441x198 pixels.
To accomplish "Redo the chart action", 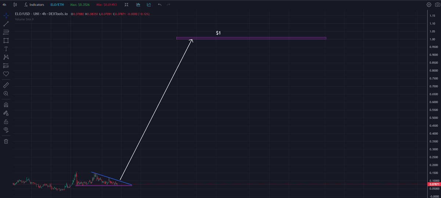I will coord(168,5).
